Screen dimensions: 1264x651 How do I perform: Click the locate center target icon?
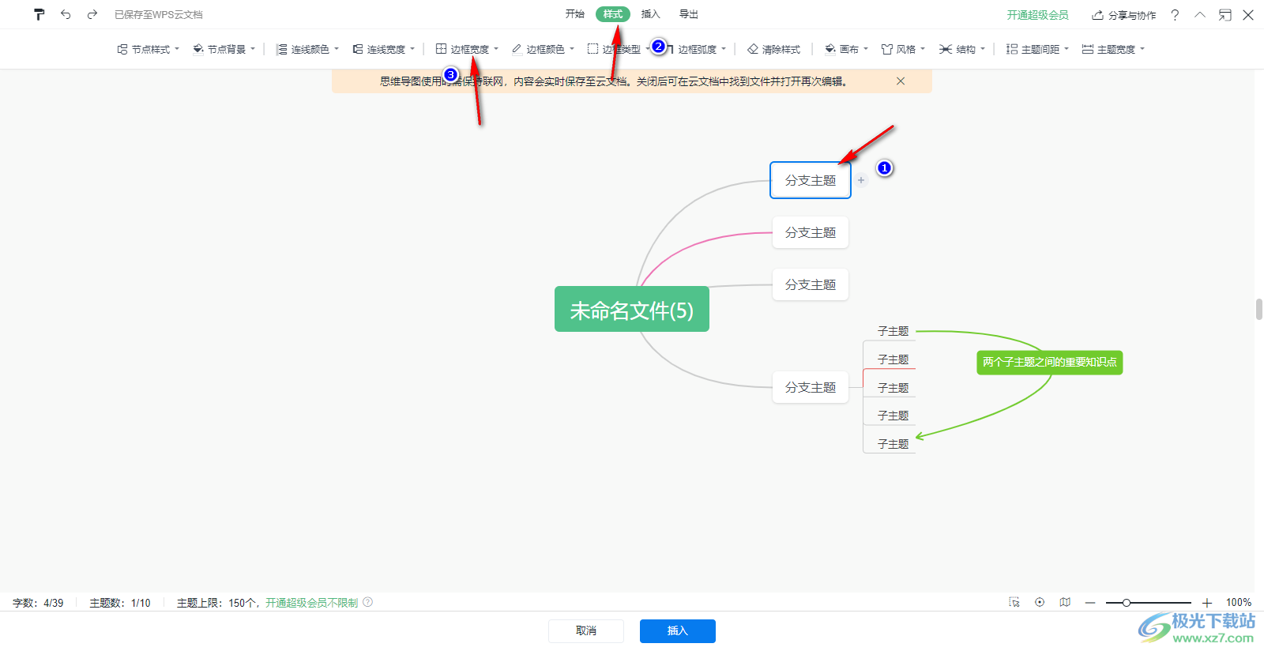pyautogui.click(x=1040, y=602)
